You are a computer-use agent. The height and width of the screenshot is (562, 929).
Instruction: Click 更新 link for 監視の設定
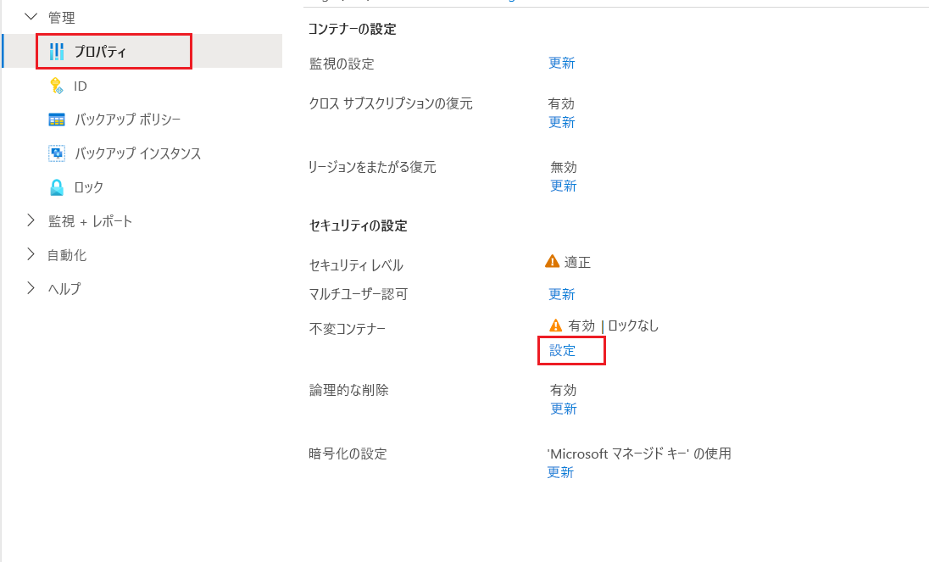562,63
